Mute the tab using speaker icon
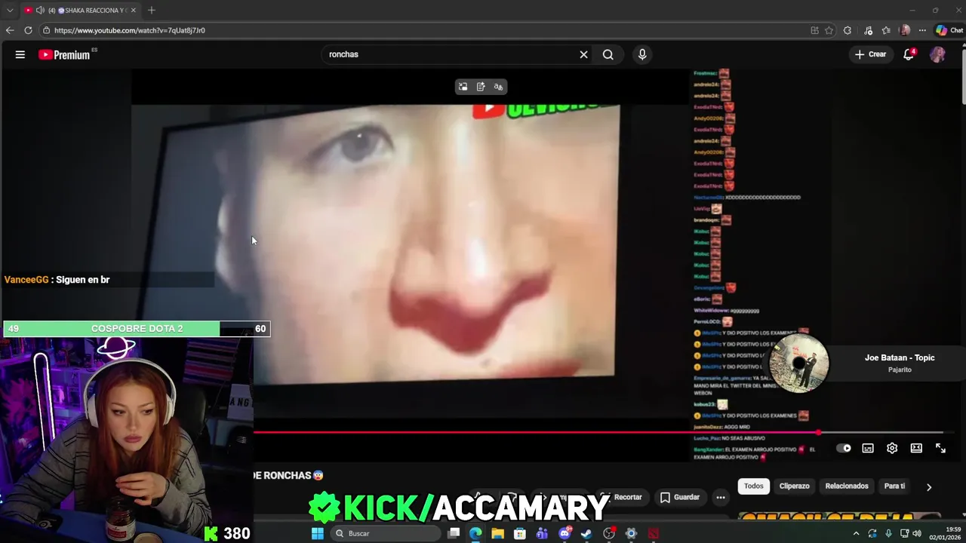 click(x=40, y=11)
